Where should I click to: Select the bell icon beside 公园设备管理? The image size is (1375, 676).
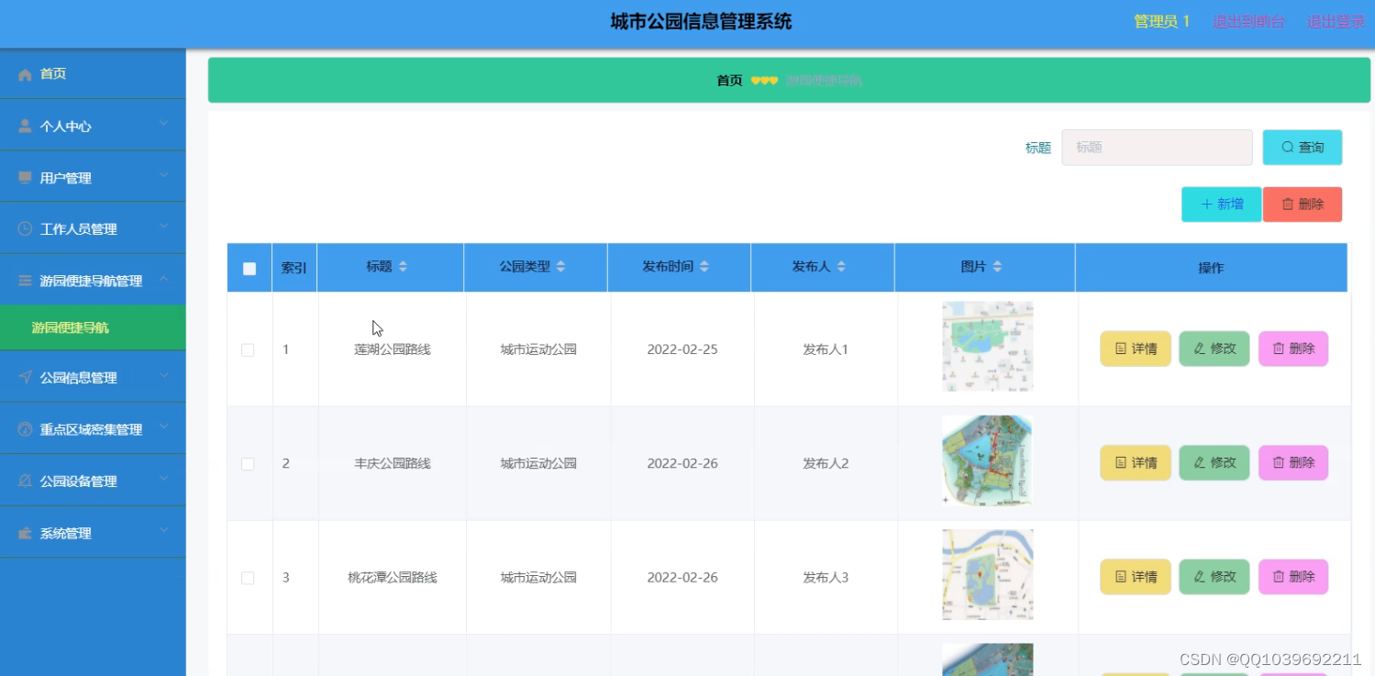[23, 480]
